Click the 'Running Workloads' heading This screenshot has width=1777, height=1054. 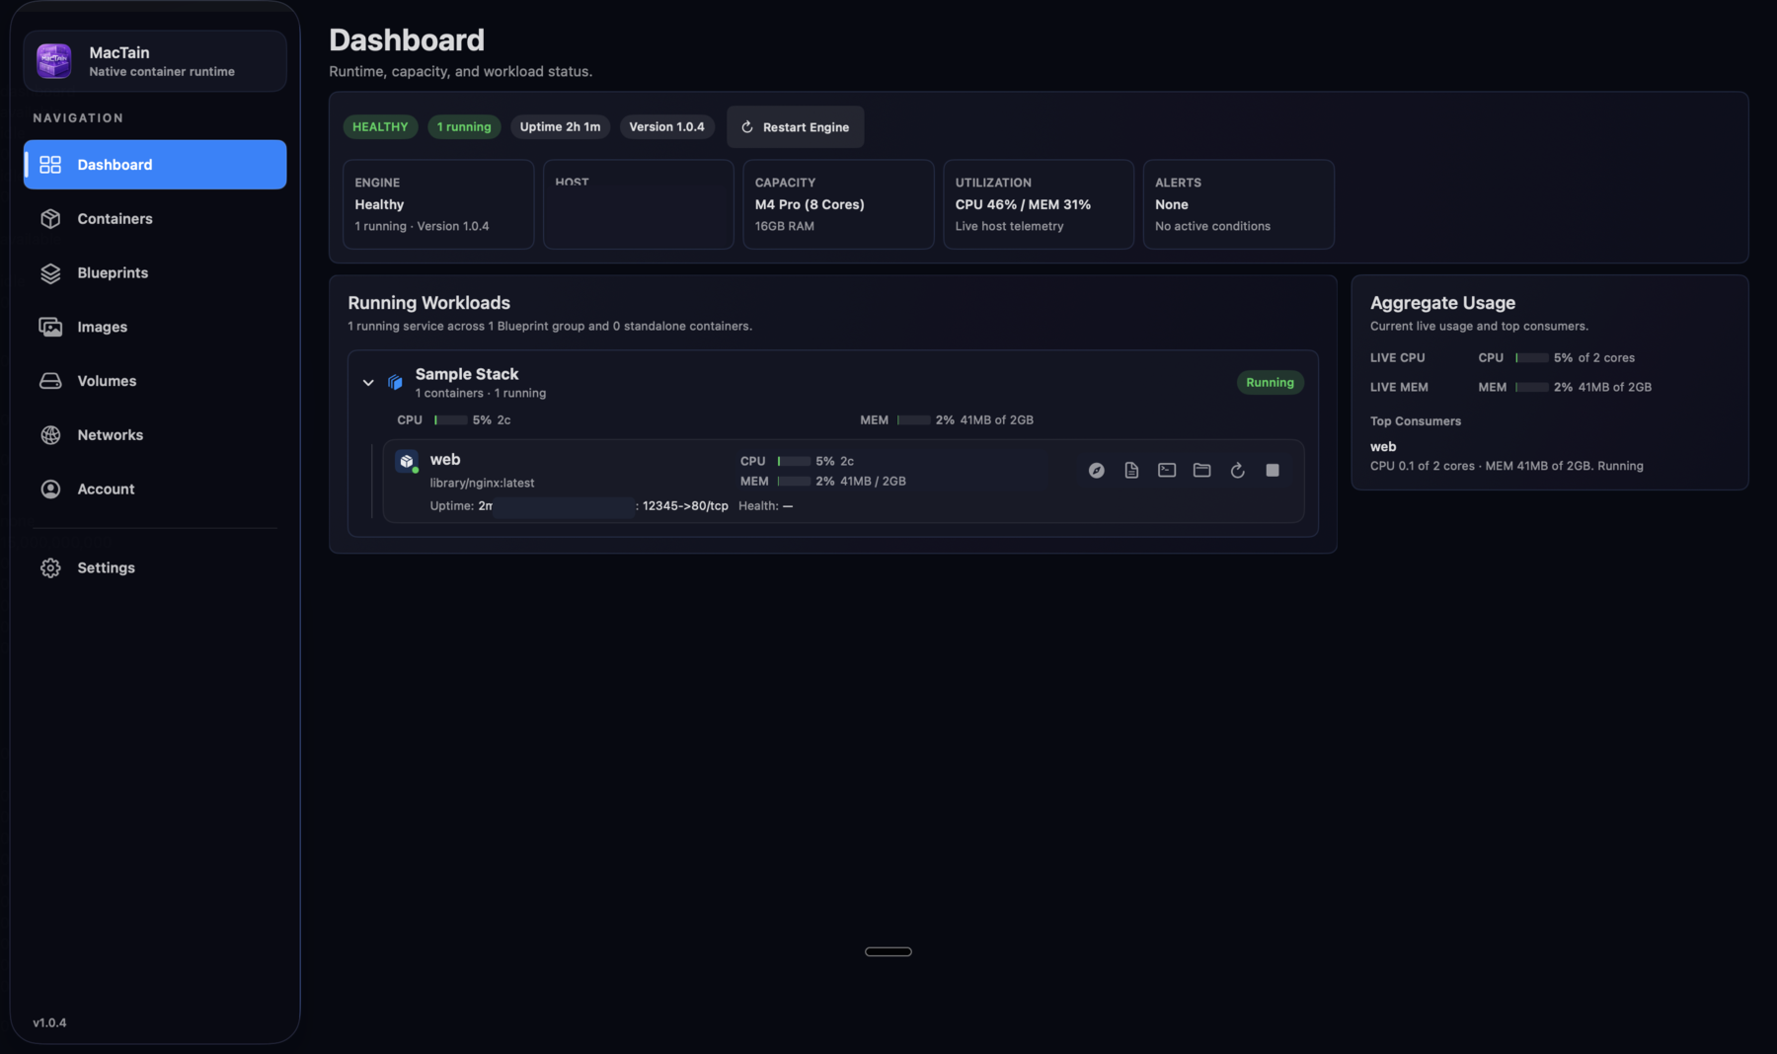(428, 303)
